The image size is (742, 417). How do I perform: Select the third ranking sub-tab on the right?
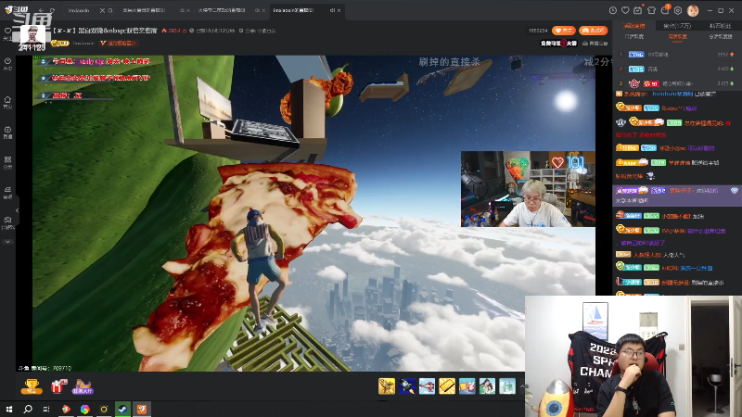pyautogui.click(x=720, y=36)
